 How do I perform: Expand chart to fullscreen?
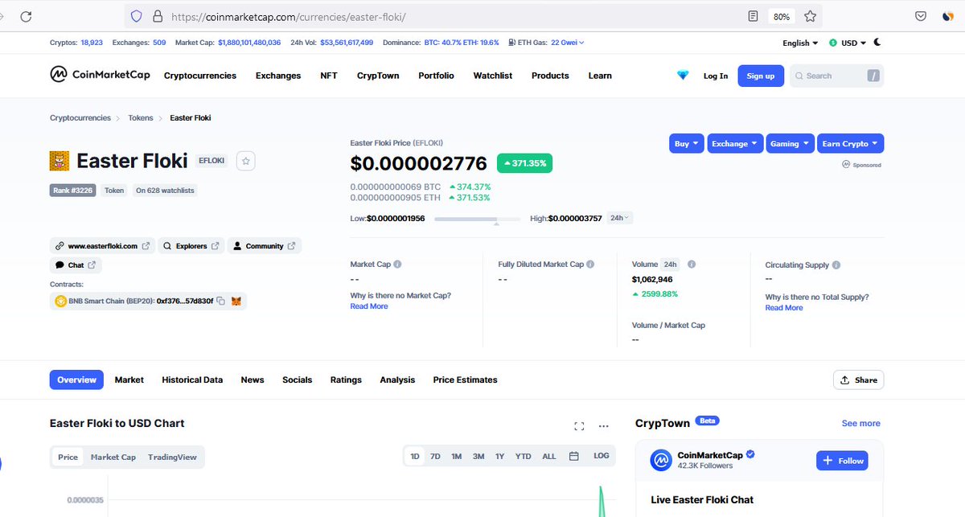[579, 426]
